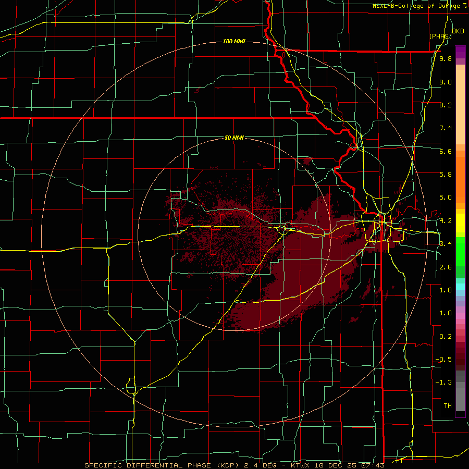This screenshot has width=469, height=469.
Task: Click the pink segment of the color bar
Action: pyautogui.click(x=460, y=316)
